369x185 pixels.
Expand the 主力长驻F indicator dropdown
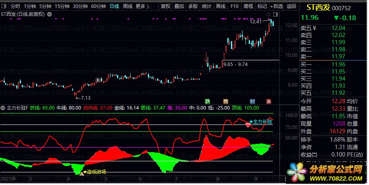3,108
